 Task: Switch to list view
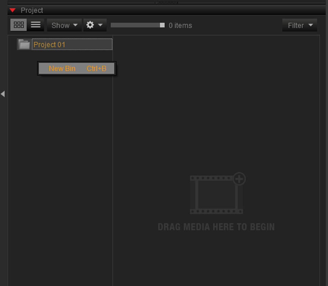[36, 25]
